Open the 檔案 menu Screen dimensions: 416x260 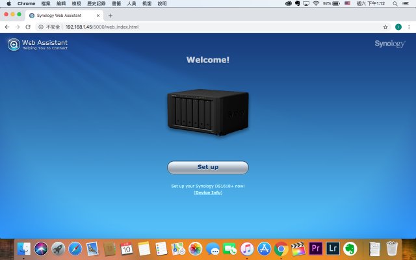pos(46,3)
